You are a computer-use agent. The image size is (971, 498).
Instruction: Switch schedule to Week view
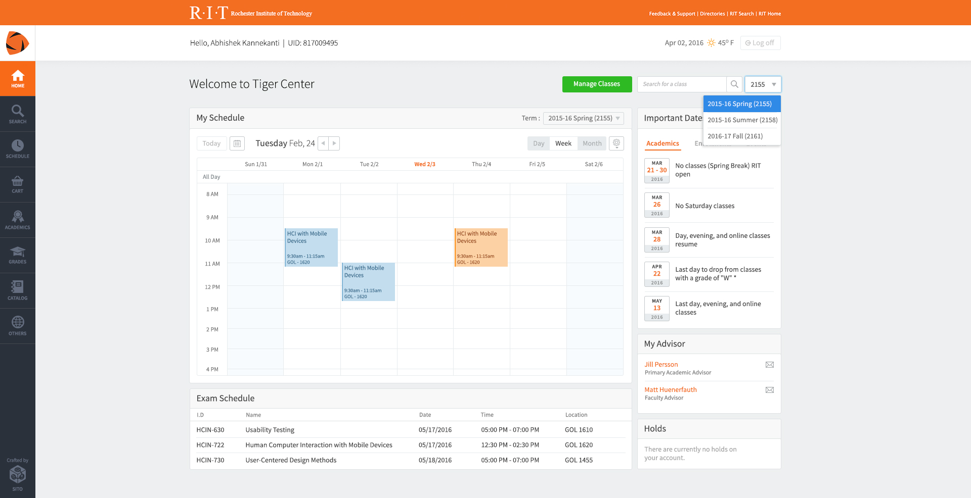pyautogui.click(x=563, y=143)
